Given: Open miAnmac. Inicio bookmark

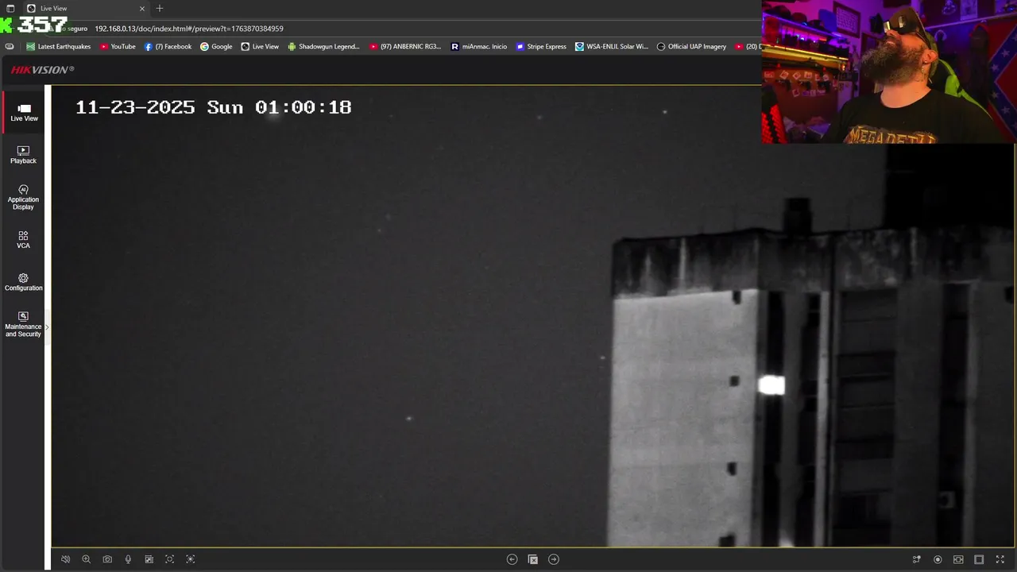Looking at the screenshot, I should point(479,46).
